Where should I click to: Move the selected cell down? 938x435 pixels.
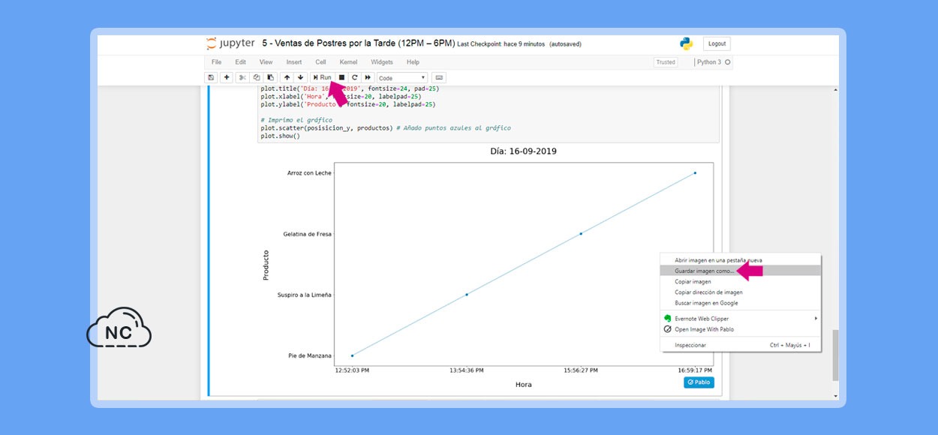click(300, 77)
